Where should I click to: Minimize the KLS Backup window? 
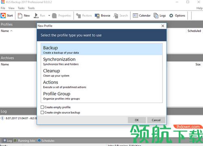[177, 2]
